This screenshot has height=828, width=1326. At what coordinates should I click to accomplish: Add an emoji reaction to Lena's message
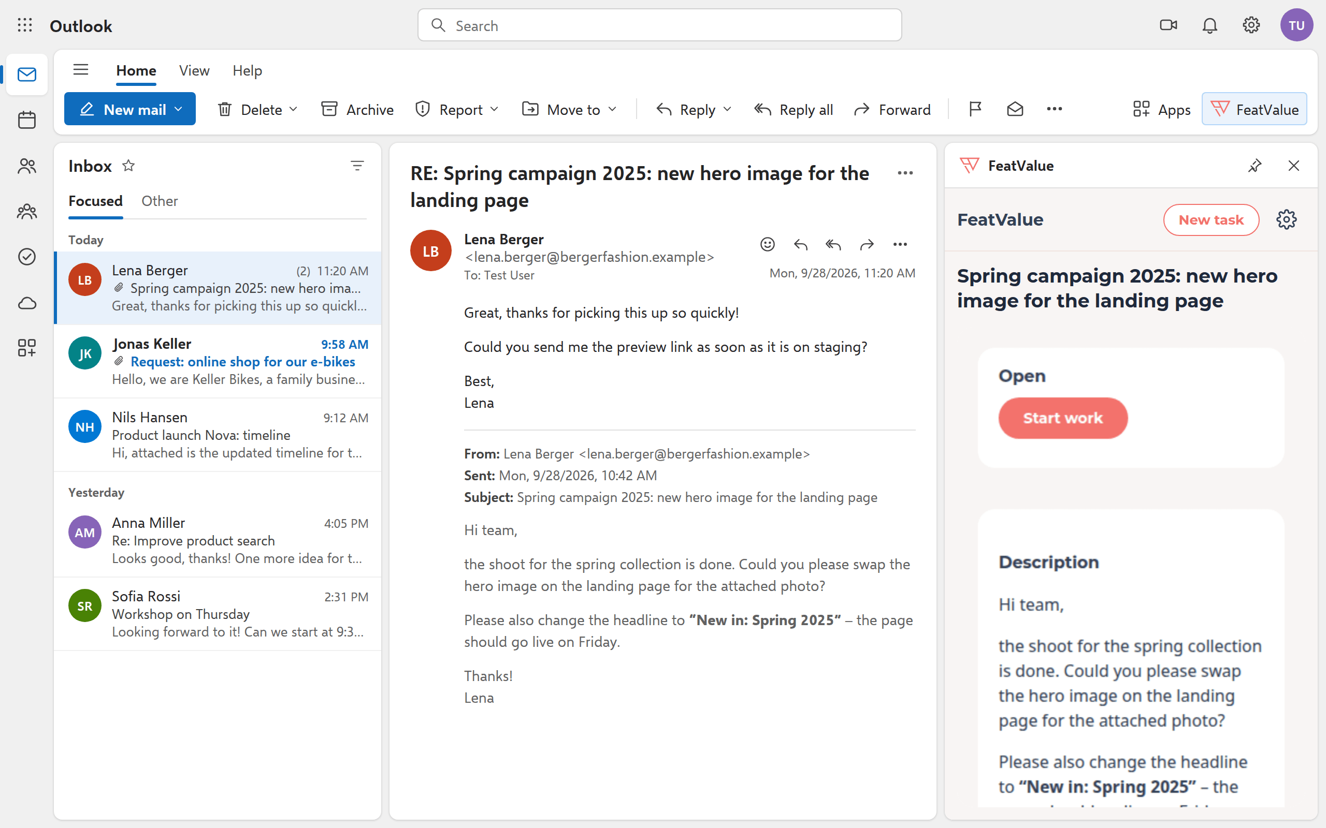767,244
